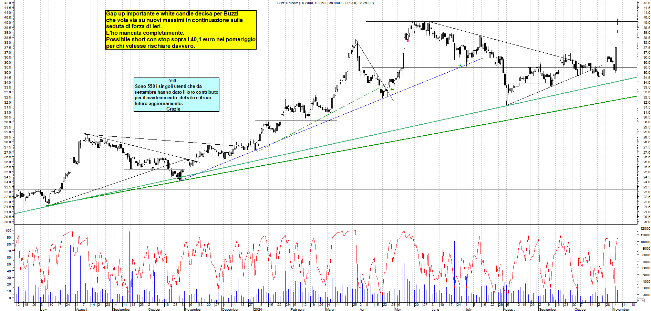Click '42.0' on the left price axis
The height and width of the screenshot is (311, 651).
(8, 3)
